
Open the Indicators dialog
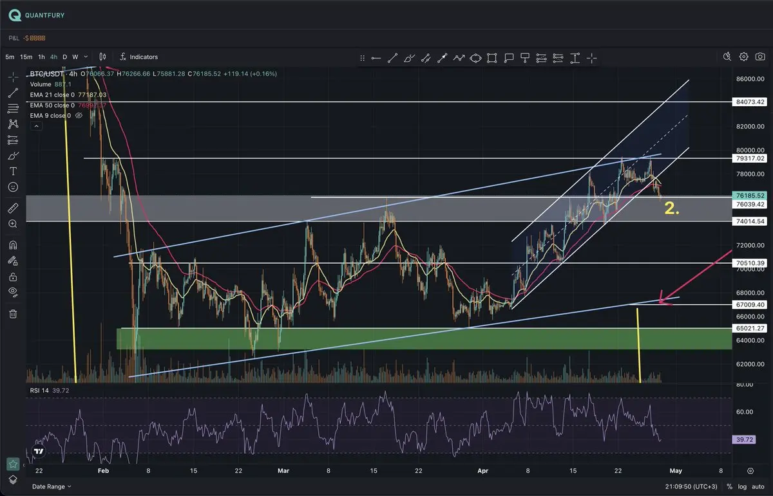[x=138, y=57]
